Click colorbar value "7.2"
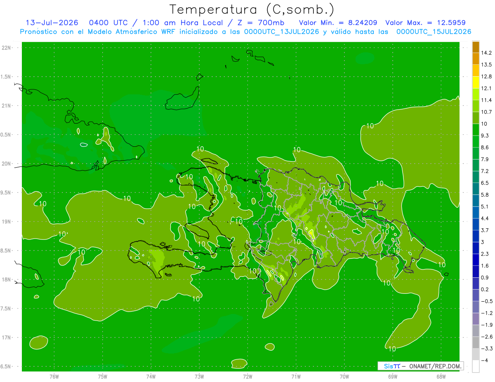Image resolution: width=495 pixels, height=382 pixels. click(486, 171)
